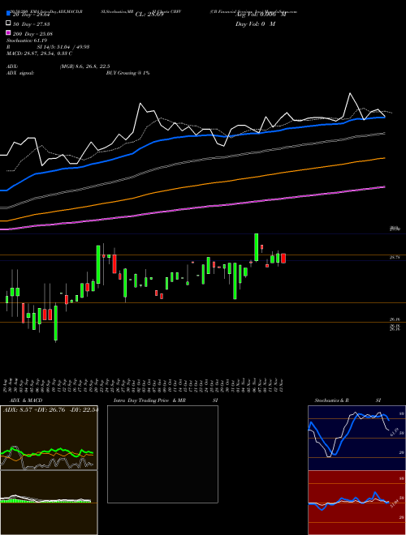The image size is (406, 535).
Task: Click the 'BUY Growing @ 1%' signal text
Action: click(x=127, y=73)
